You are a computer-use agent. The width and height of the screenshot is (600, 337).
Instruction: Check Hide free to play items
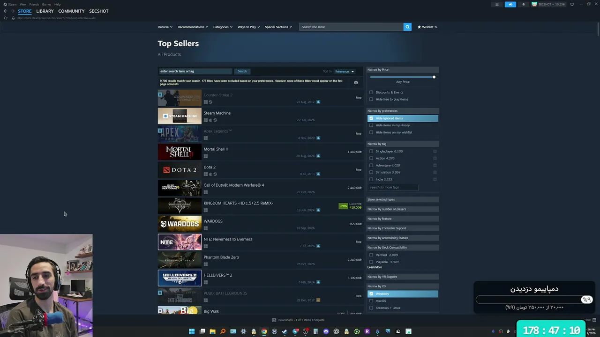(371, 99)
